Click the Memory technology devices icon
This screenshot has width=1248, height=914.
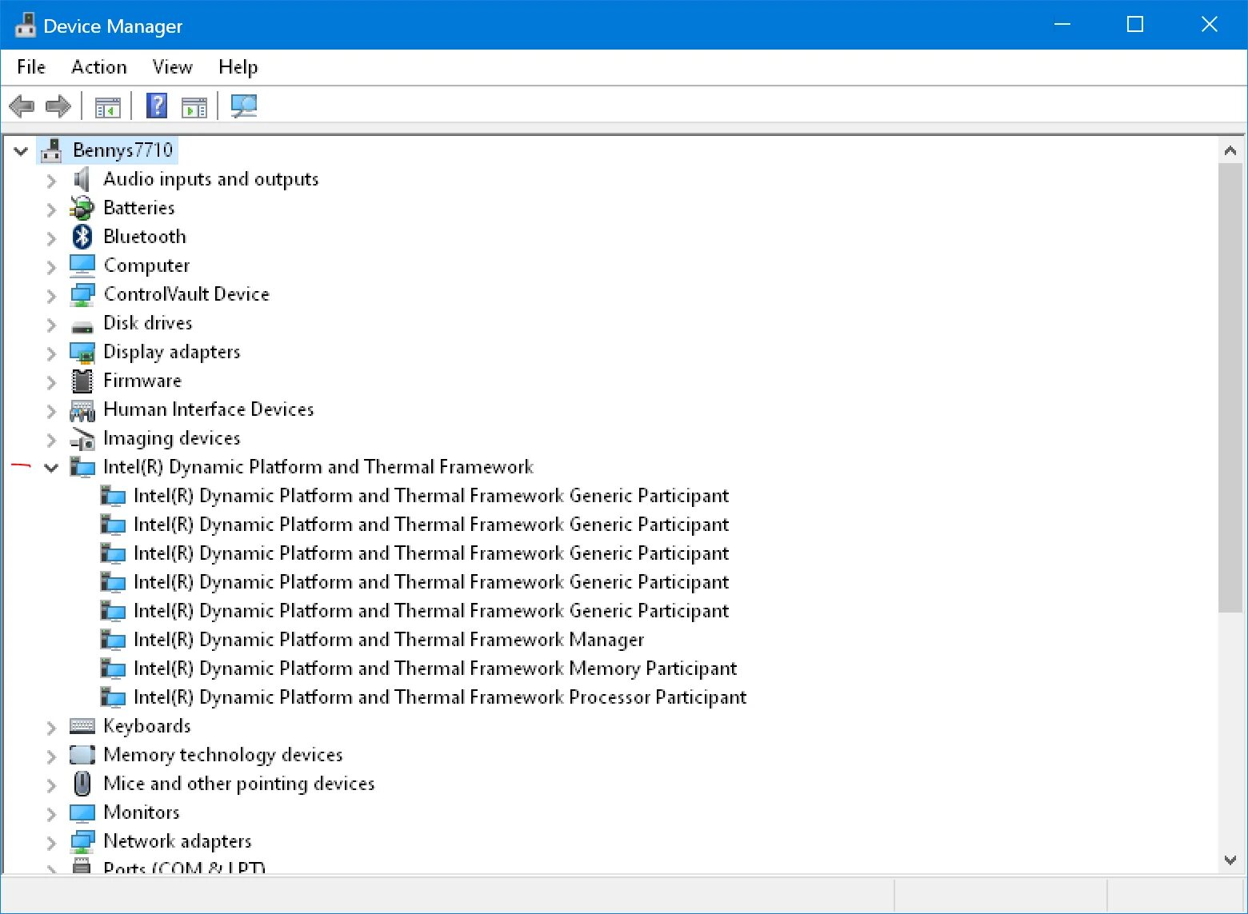[x=82, y=755]
